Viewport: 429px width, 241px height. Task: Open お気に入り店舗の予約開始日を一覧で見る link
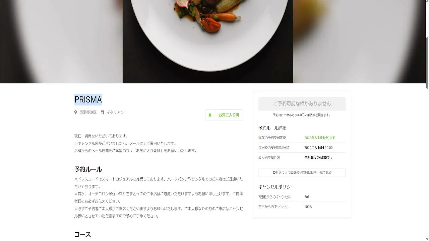coord(302,172)
